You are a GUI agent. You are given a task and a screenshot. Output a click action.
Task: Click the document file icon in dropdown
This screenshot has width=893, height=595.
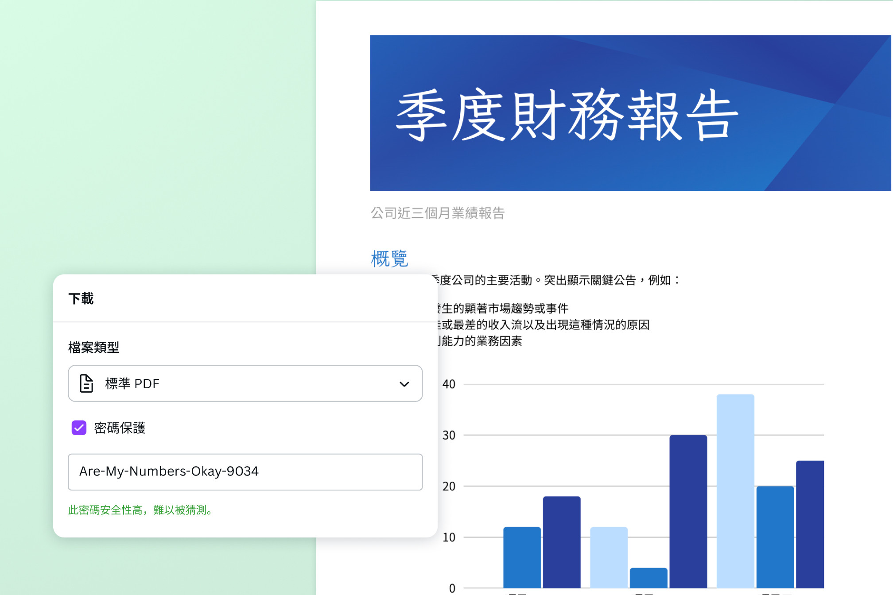pos(86,383)
